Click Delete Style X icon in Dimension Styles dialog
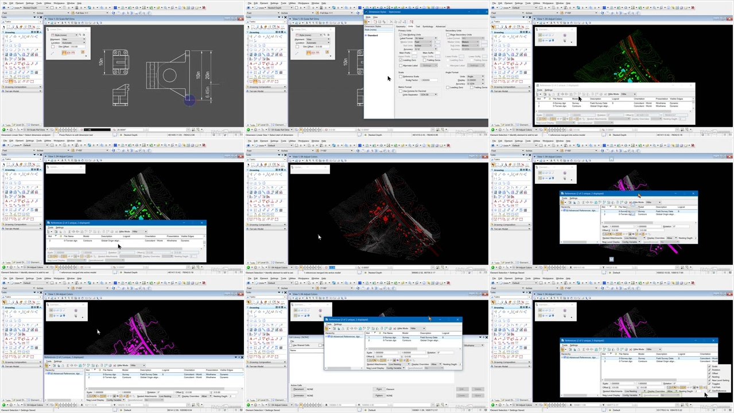 click(x=391, y=22)
